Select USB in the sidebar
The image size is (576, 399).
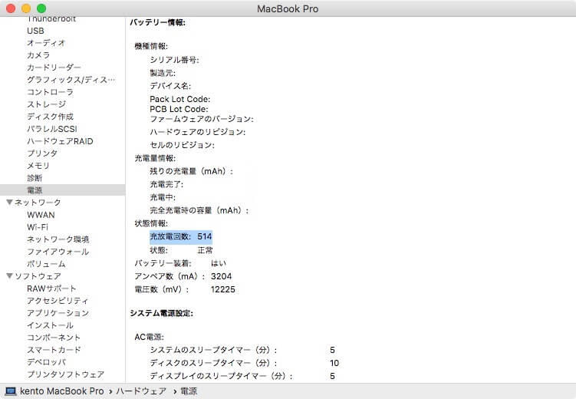click(x=35, y=31)
